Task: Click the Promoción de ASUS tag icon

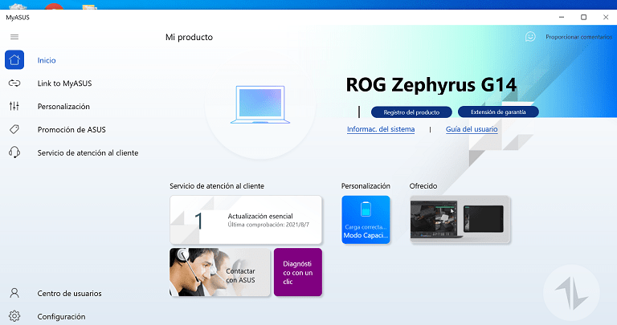Action: pos(14,129)
